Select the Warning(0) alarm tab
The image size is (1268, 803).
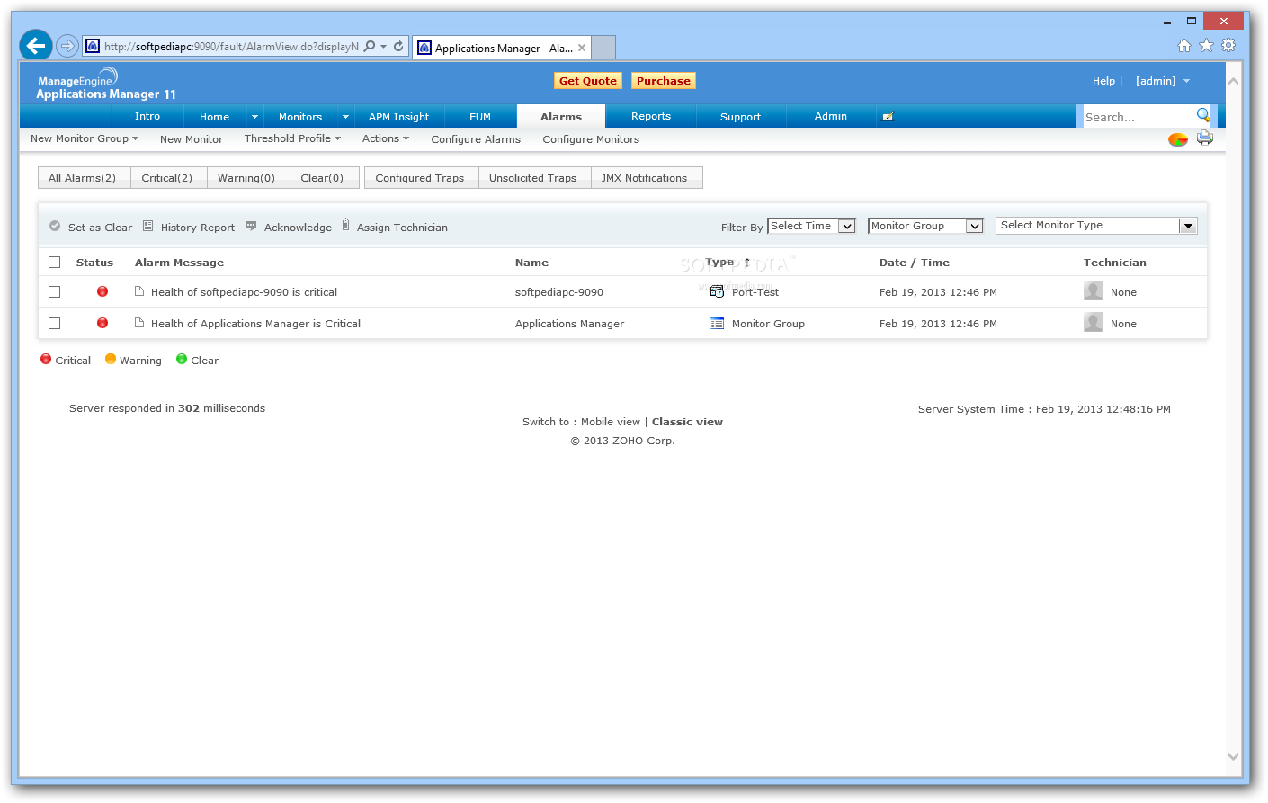[246, 178]
